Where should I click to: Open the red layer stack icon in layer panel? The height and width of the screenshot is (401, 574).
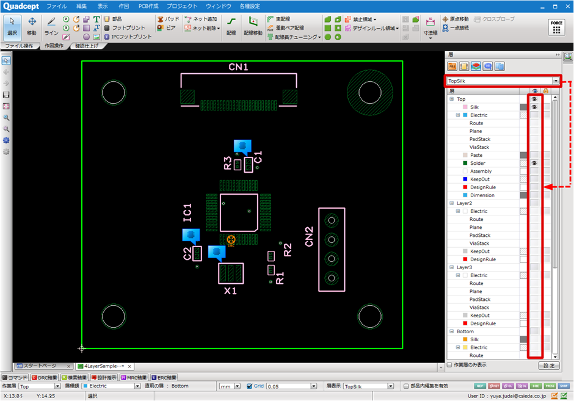tap(476, 67)
